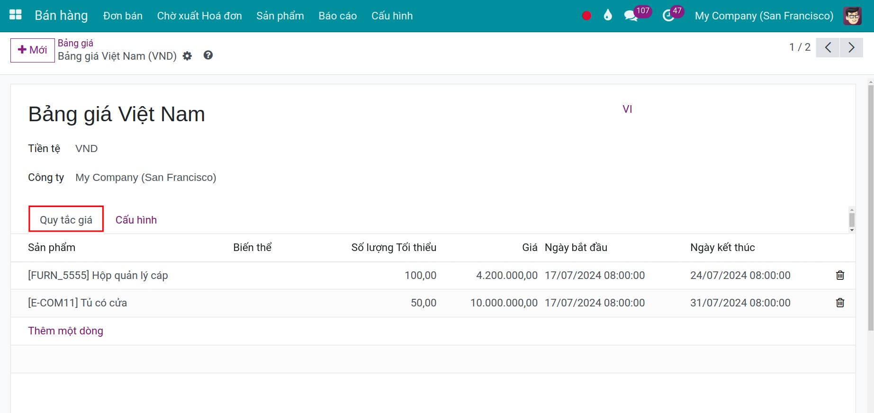Click the help question mark icon
This screenshot has width=874, height=413.
(x=208, y=55)
